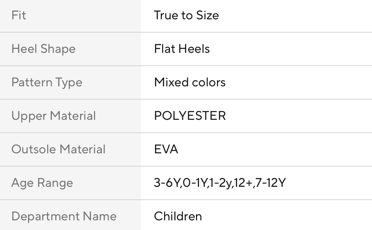372x230 pixels.
Task: Select the EVA outsole value
Action: click(x=166, y=149)
